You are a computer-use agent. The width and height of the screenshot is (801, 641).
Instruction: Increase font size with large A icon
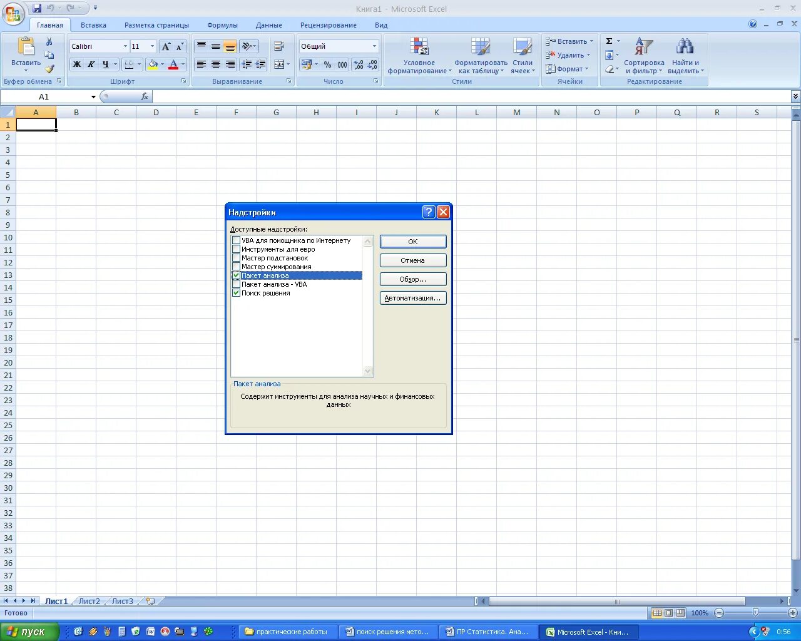[166, 46]
